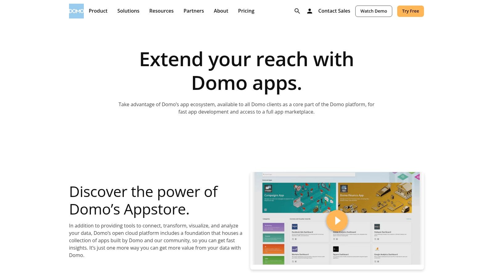Click the Campaigns App badge icon
493x277 pixels.
tap(268, 188)
